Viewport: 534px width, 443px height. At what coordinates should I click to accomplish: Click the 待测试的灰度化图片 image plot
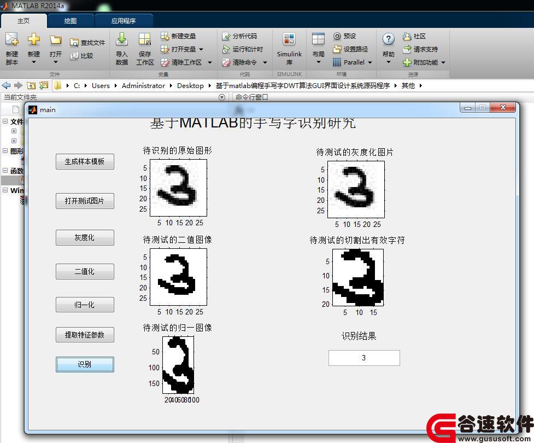[356, 189]
